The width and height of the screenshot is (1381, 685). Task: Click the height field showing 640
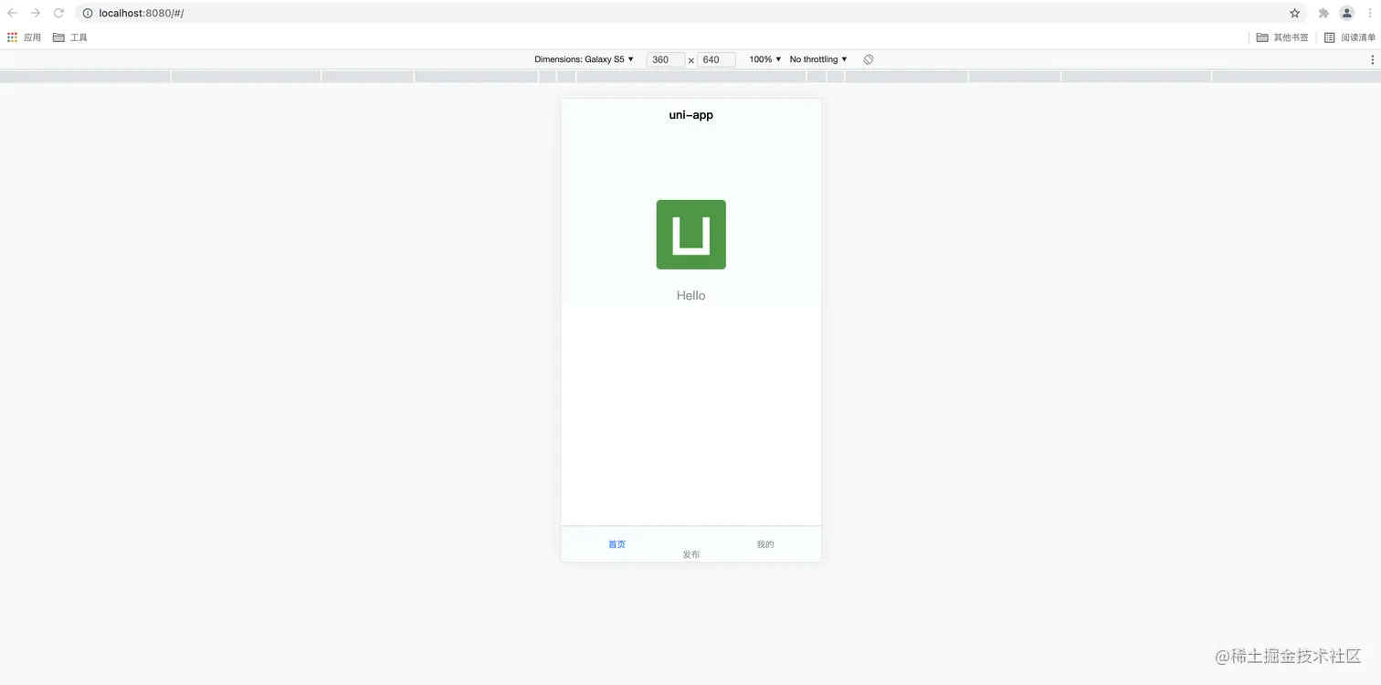tap(716, 59)
